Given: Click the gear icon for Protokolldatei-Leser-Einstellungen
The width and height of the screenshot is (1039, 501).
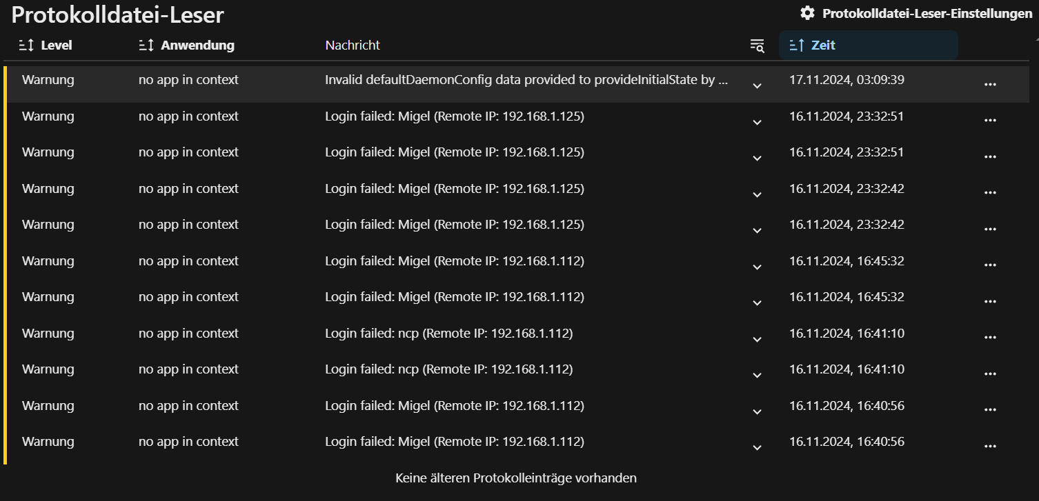Looking at the screenshot, I should coord(807,13).
